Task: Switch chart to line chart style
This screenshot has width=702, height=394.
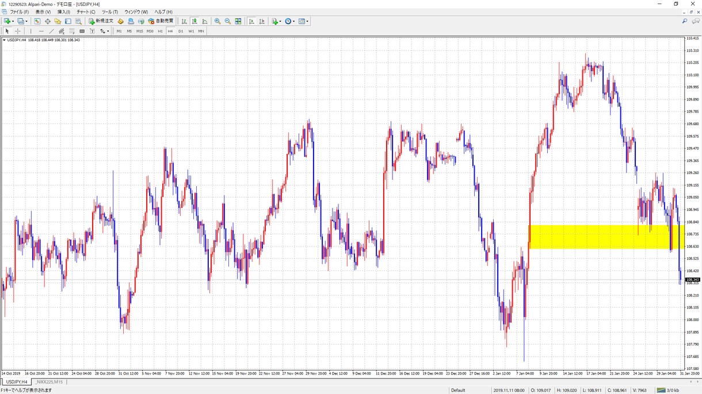Action: point(205,21)
